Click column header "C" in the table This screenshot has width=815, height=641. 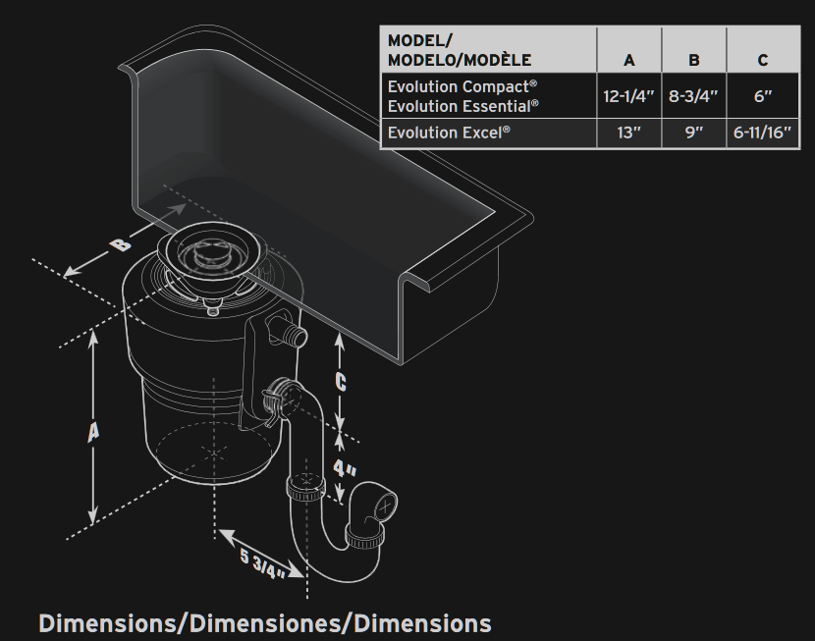763,60
